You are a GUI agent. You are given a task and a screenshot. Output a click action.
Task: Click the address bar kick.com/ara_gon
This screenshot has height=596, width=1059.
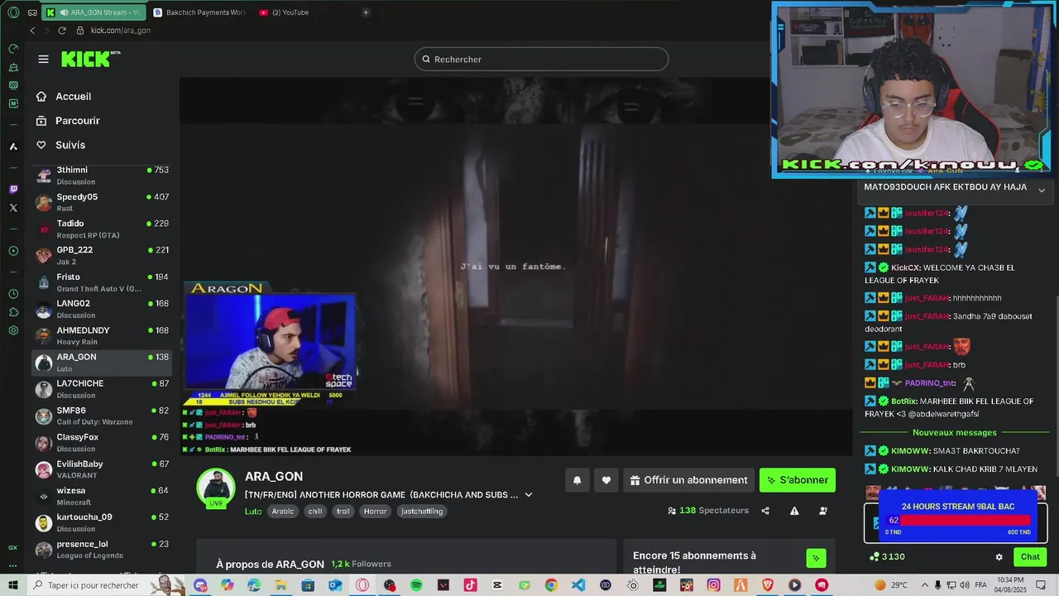tap(120, 31)
